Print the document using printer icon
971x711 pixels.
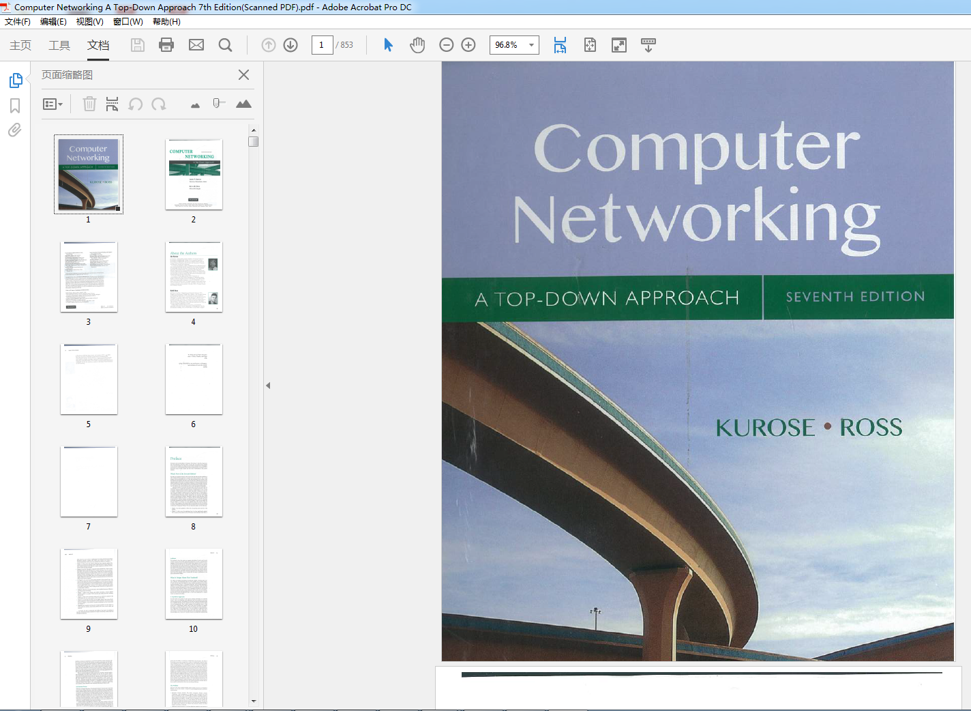[166, 45]
